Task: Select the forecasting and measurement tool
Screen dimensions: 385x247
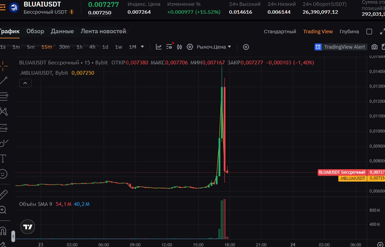Action: coord(4,127)
